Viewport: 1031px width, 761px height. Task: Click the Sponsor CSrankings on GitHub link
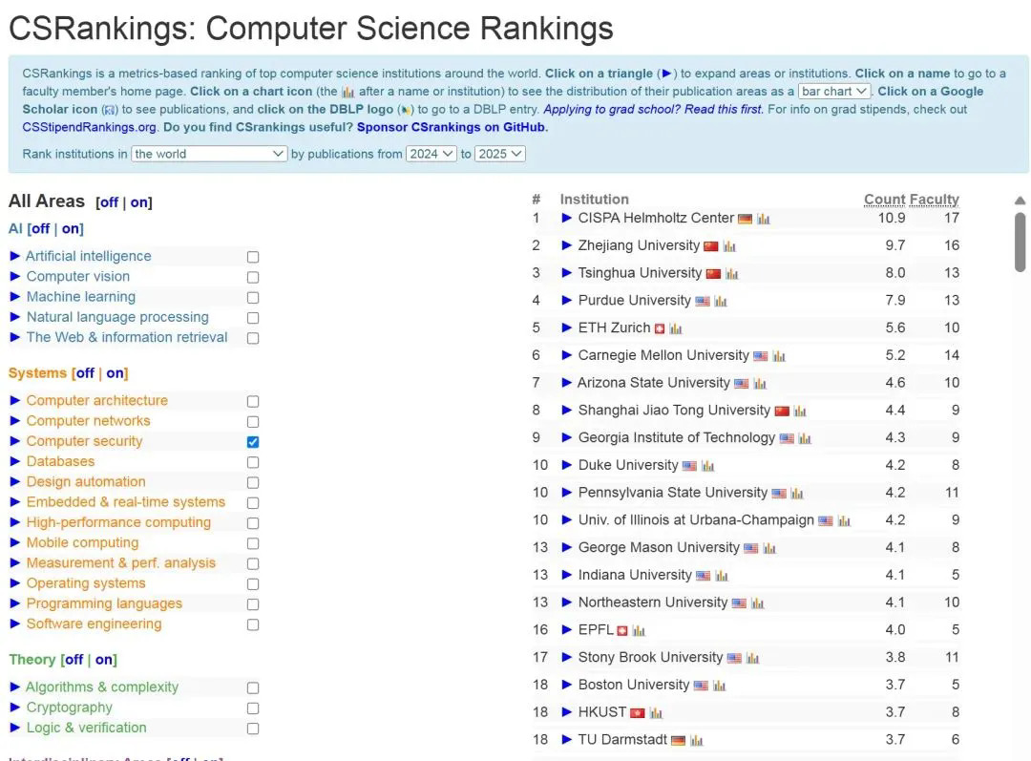[452, 127]
